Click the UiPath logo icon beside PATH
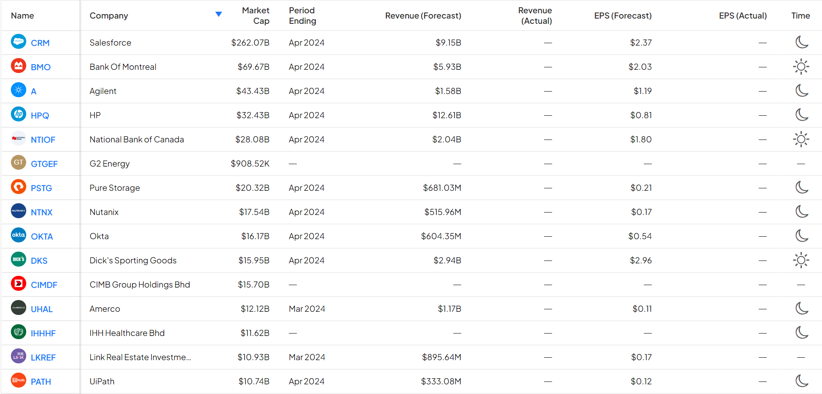The height and width of the screenshot is (394, 822). [x=19, y=380]
